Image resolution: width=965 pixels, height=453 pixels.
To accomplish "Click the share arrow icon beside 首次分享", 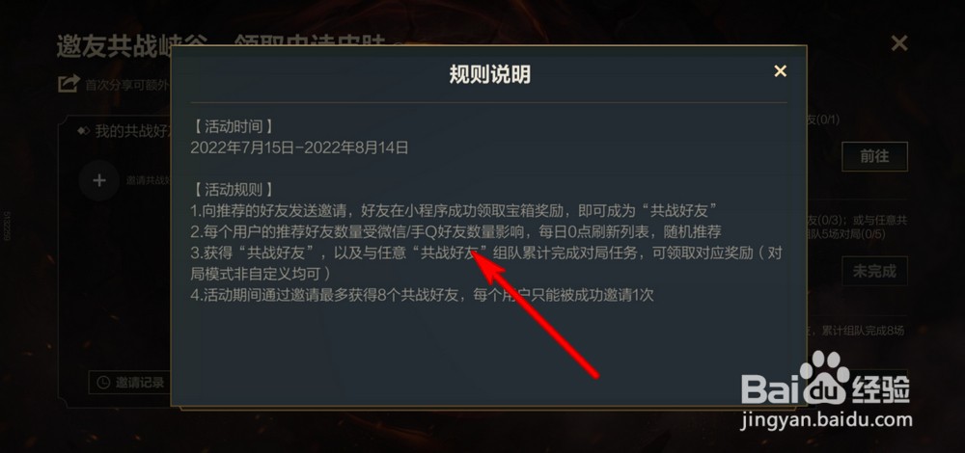I will pos(69,83).
